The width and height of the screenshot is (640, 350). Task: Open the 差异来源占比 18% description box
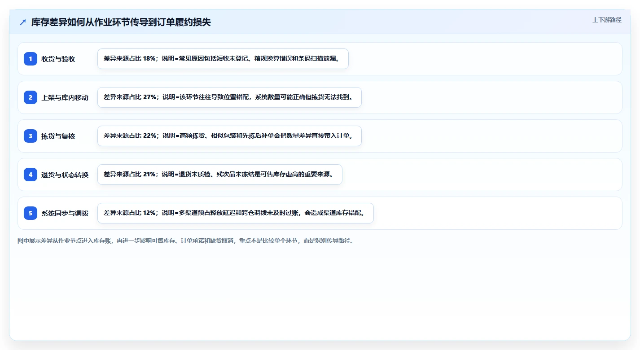[223, 59]
